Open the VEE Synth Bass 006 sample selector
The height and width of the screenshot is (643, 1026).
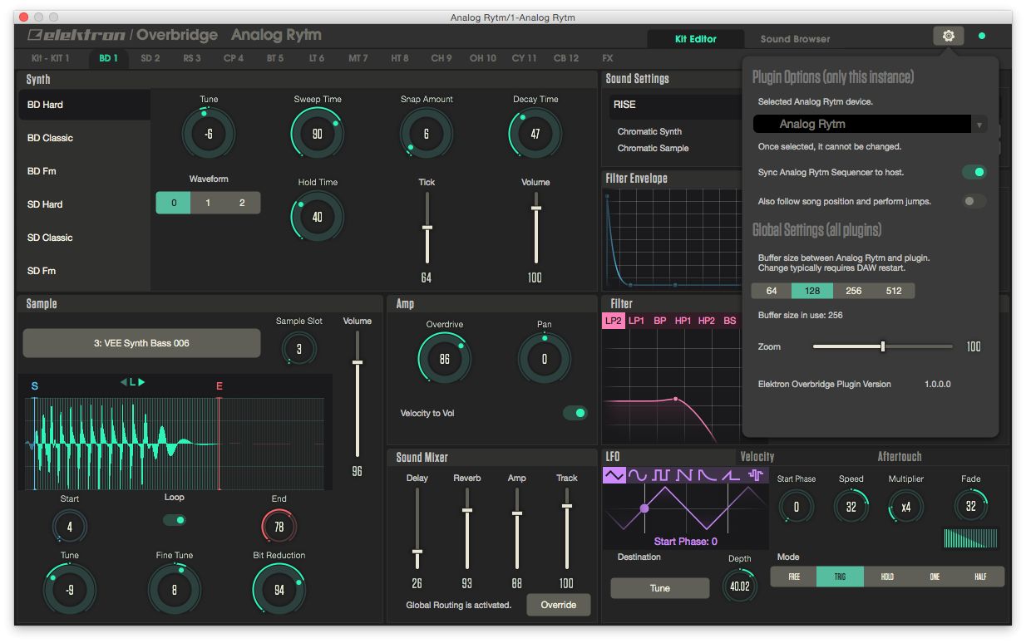click(141, 343)
